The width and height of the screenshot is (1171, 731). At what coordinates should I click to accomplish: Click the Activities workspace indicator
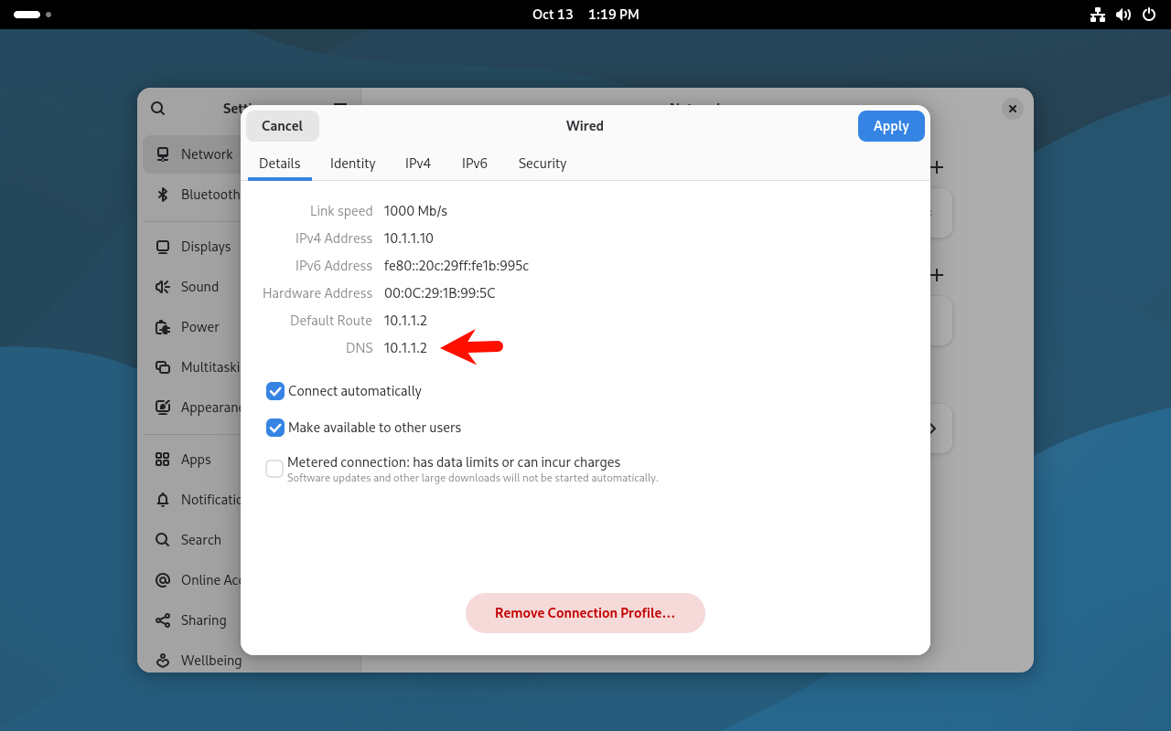coord(32,15)
